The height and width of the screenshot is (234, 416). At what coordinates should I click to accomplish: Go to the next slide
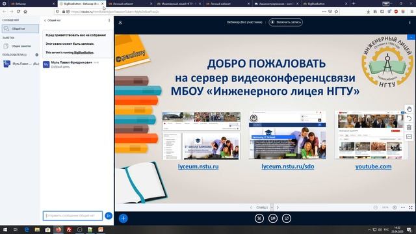point(278,207)
